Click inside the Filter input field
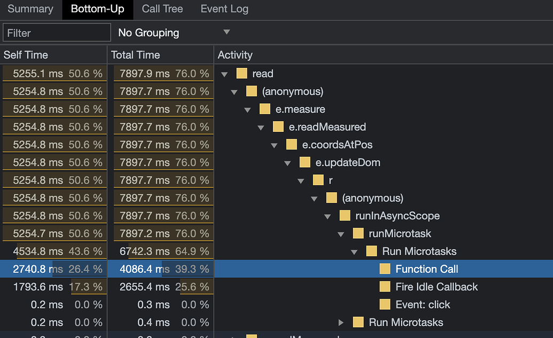This screenshot has height=338, width=553. click(56, 32)
